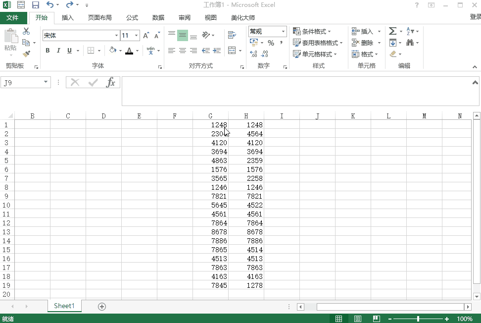Toggle align text left

172,51
